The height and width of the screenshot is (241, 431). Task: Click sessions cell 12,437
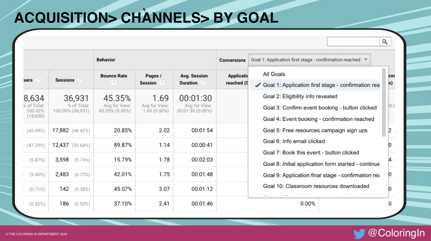[x=60, y=145]
